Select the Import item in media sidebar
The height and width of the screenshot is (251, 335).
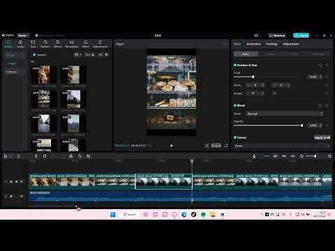coord(12,63)
